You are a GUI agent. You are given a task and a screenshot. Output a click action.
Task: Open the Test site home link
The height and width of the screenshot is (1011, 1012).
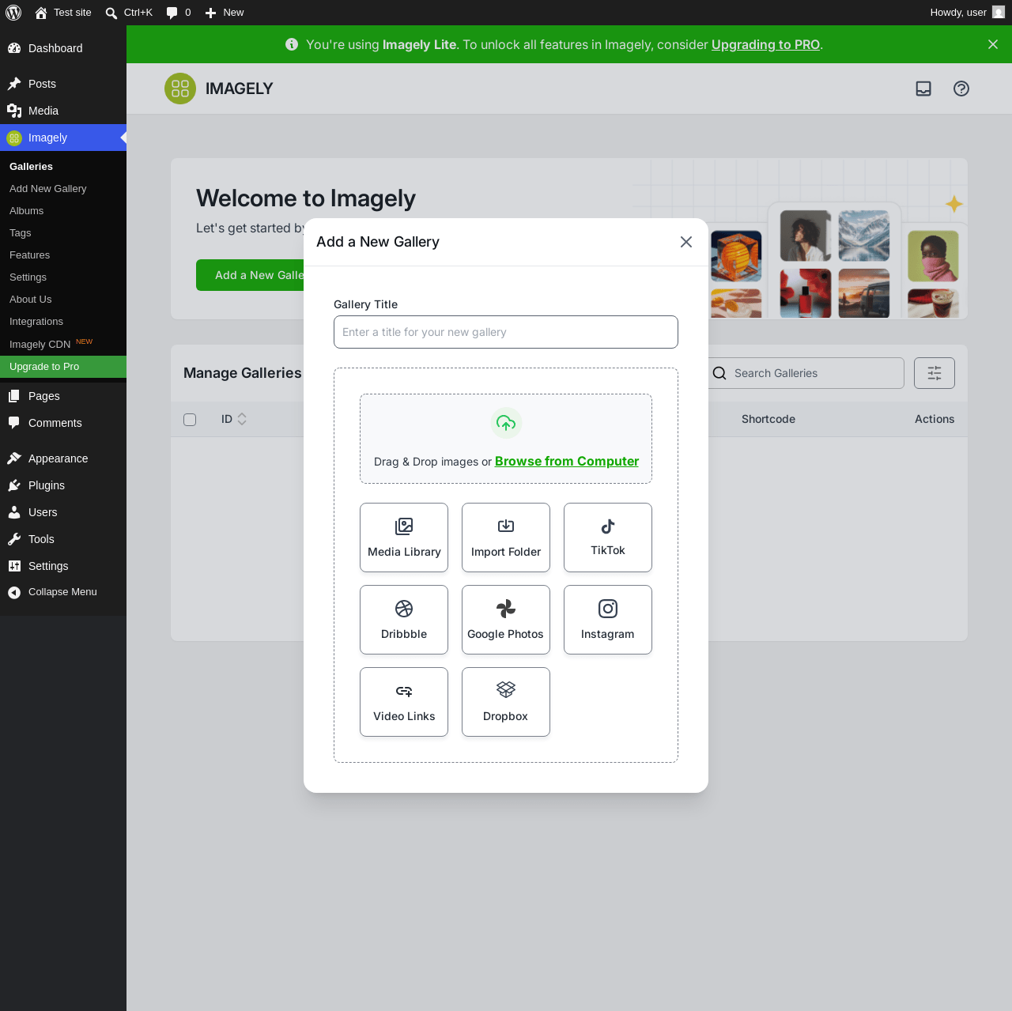pos(63,13)
